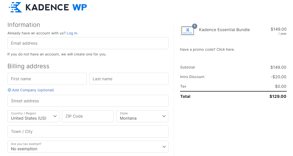Click the bold Total label
The width and height of the screenshot is (293, 156).
tap(185, 96)
